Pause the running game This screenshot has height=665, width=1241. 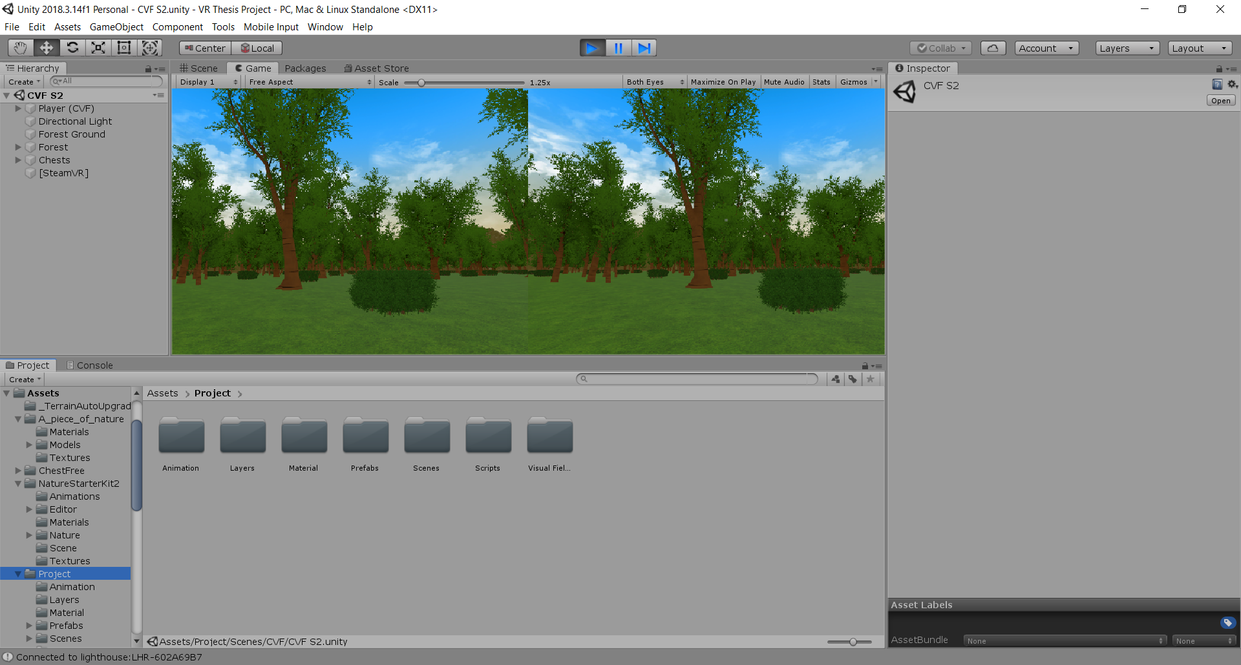tap(618, 48)
